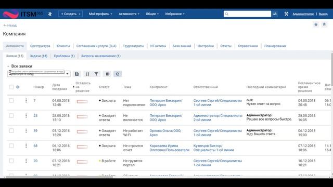Open the admin tools wrench icon
This screenshot has width=333, height=187.
pyautogui.click(x=286, y=14)
